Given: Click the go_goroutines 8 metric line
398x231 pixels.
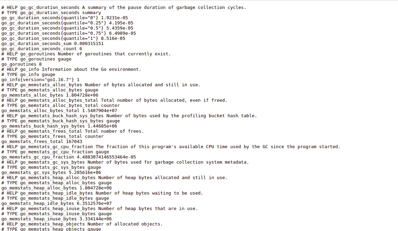Looking at the screenshot, I should 22,64.
